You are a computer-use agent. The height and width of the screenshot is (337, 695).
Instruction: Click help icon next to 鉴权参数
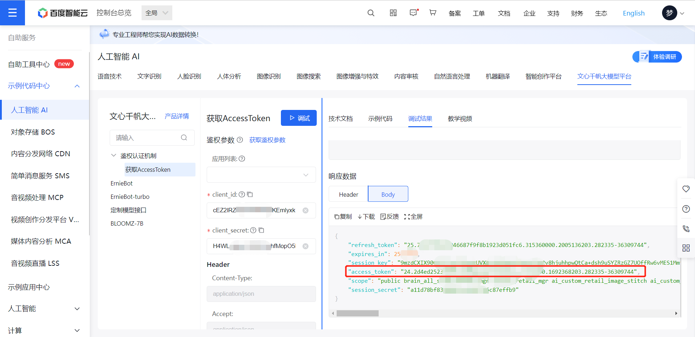[240, 140]
